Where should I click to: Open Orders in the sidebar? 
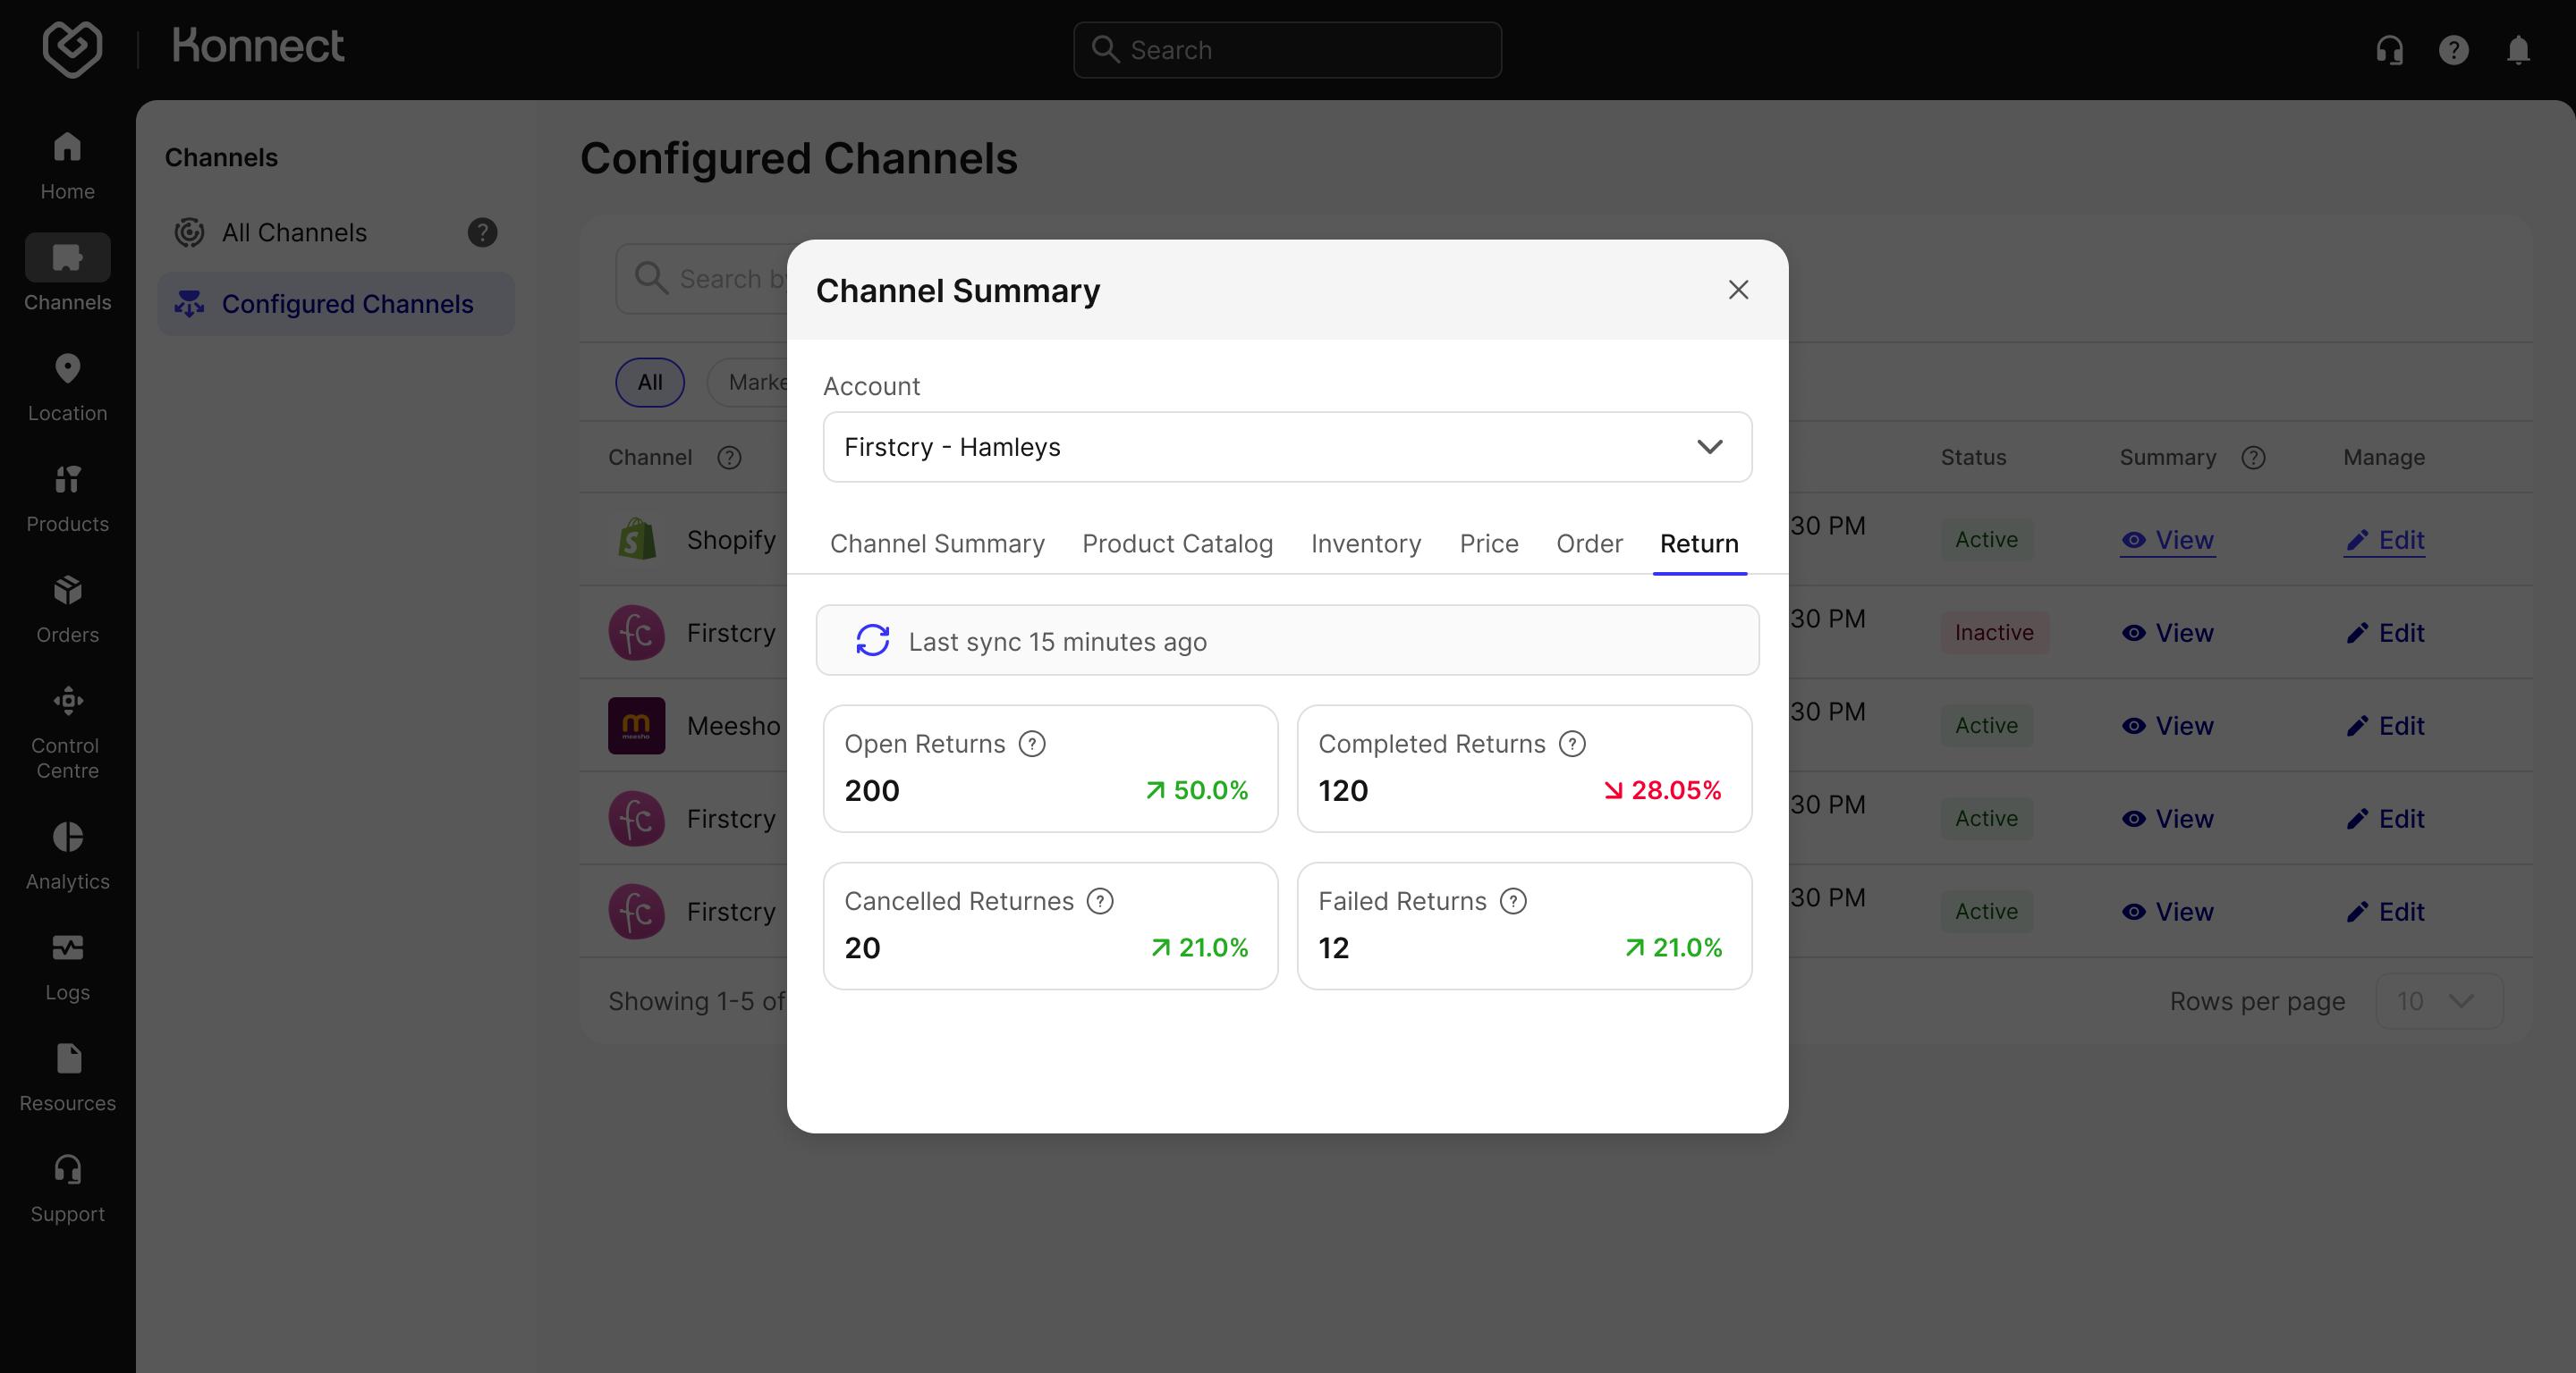pos(67,610)
